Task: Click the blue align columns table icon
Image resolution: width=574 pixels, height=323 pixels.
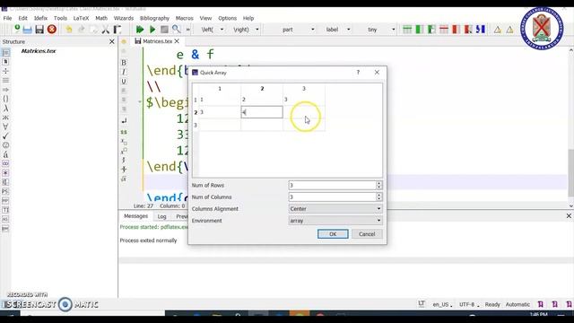Action: (481, 30)
